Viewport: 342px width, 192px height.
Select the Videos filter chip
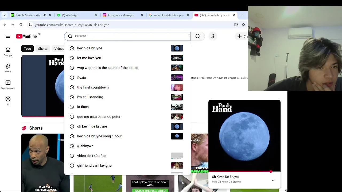[x=59, y=49]
